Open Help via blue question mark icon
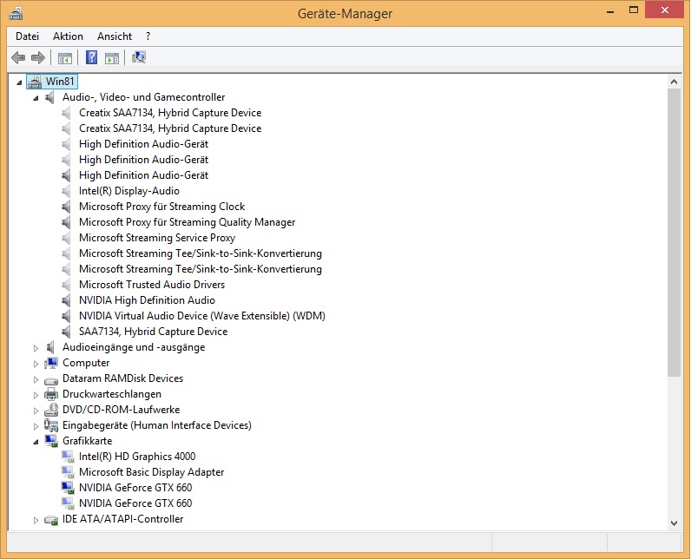 pyautogui.click(x=91, y=57)
